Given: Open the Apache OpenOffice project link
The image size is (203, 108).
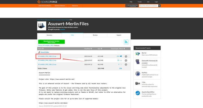Looking at the screenshot, I should coord(148,92).
